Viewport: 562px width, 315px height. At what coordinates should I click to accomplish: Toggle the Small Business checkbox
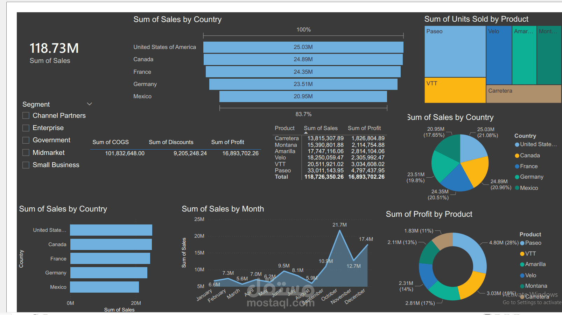(26, 165)
